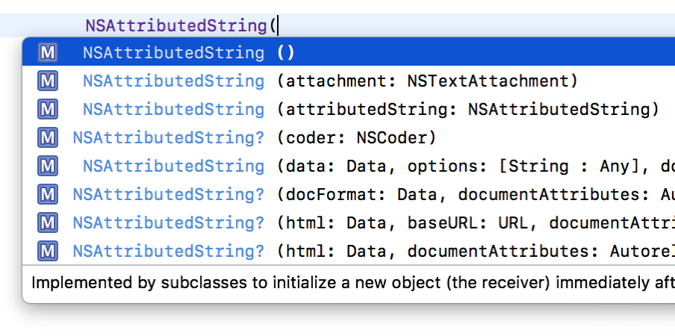
Task: Choose the (attachment: NSTextAttachment) completion
Action: (349, 81)
